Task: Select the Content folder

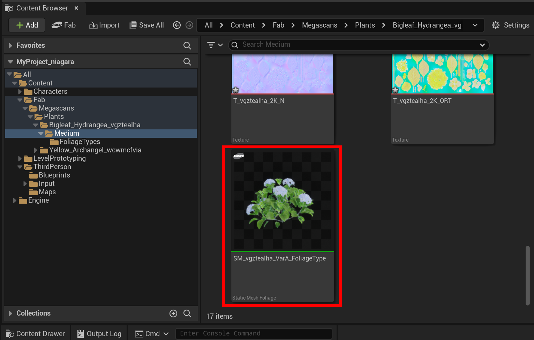Action: coord(40,83)
